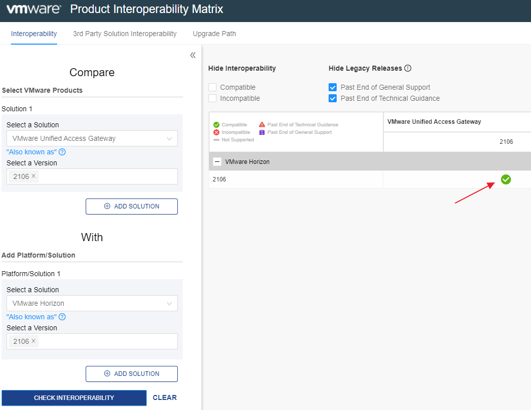531x410 pixels.
Task: Open the VMware Horizon solution dropdown
Action: pos(92,303)
